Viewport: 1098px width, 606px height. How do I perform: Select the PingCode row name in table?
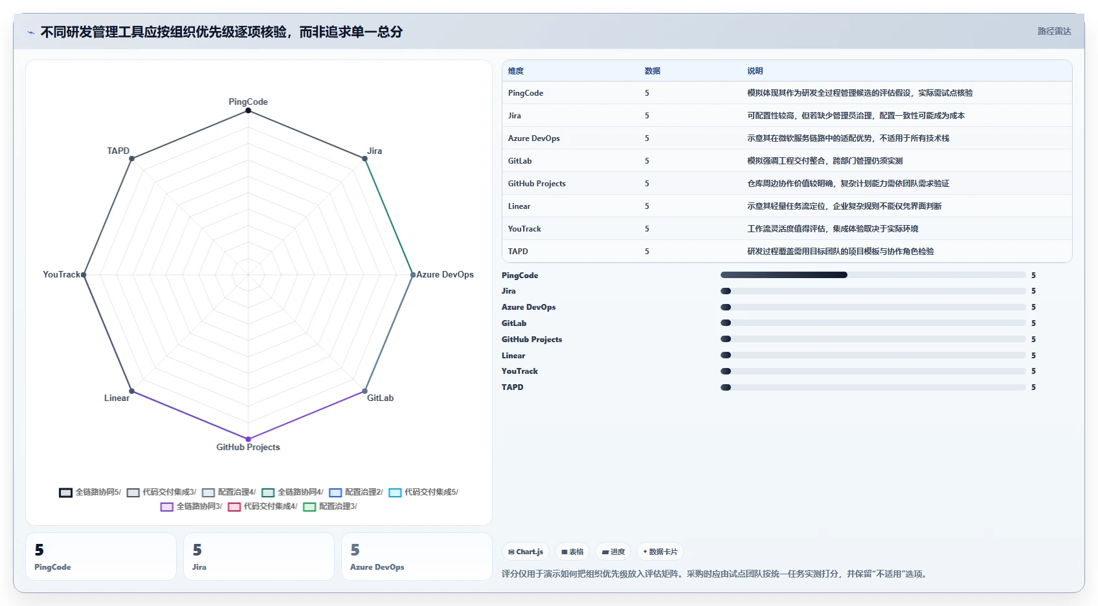(x=526, y=93)
